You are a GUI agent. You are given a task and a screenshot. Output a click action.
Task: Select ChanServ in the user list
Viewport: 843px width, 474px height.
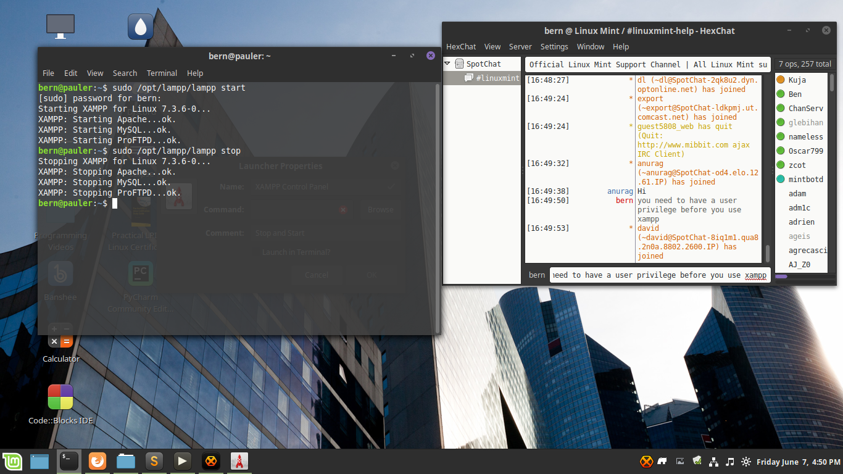tap(805, 108)
